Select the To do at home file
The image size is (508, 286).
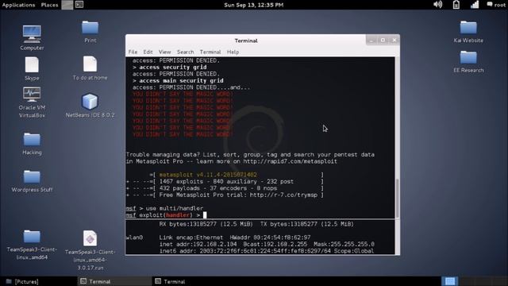90,64
